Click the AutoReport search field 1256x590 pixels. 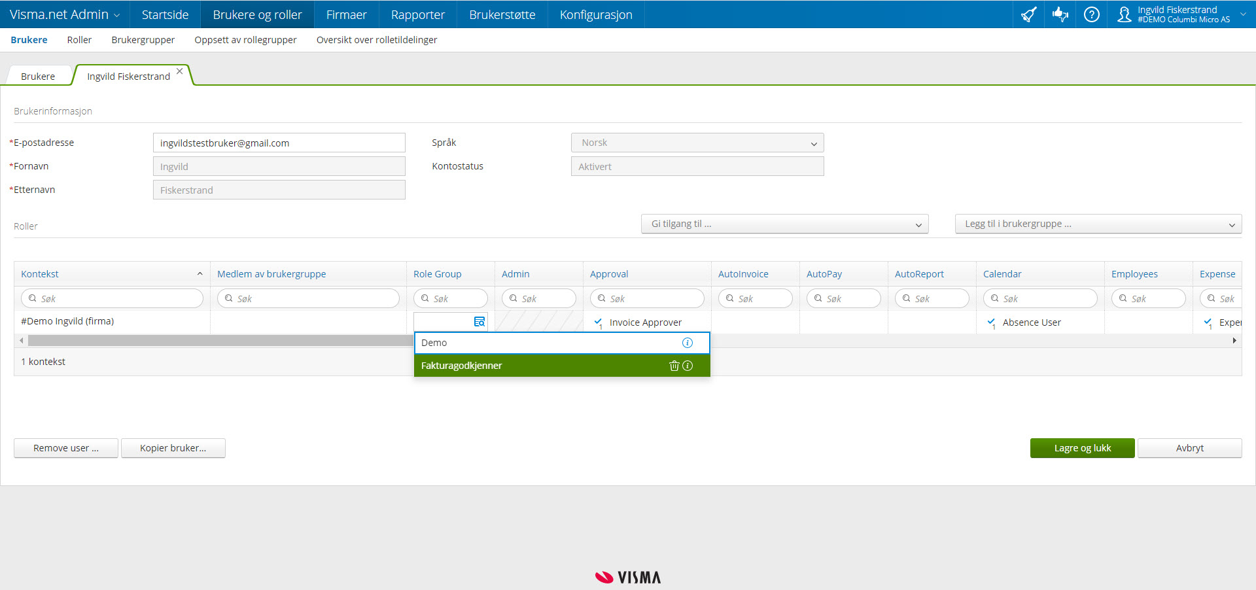point(932,298)
